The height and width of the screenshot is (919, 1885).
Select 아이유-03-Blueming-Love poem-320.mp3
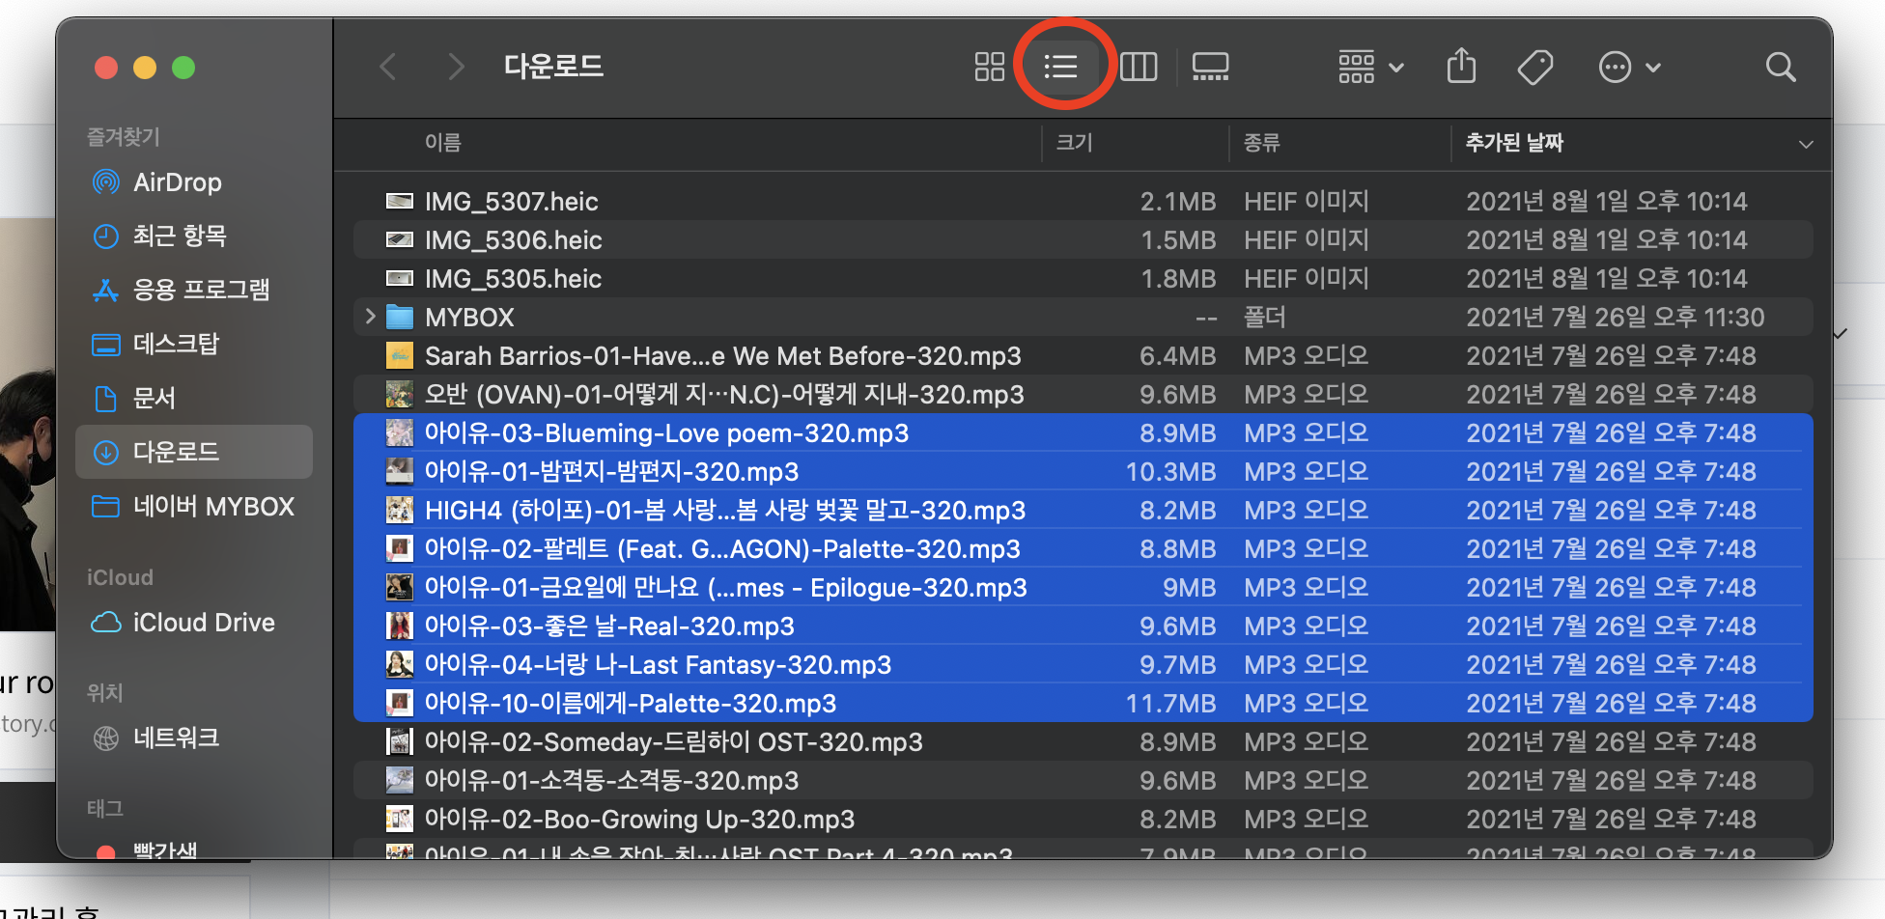(x=1083, y=432)
